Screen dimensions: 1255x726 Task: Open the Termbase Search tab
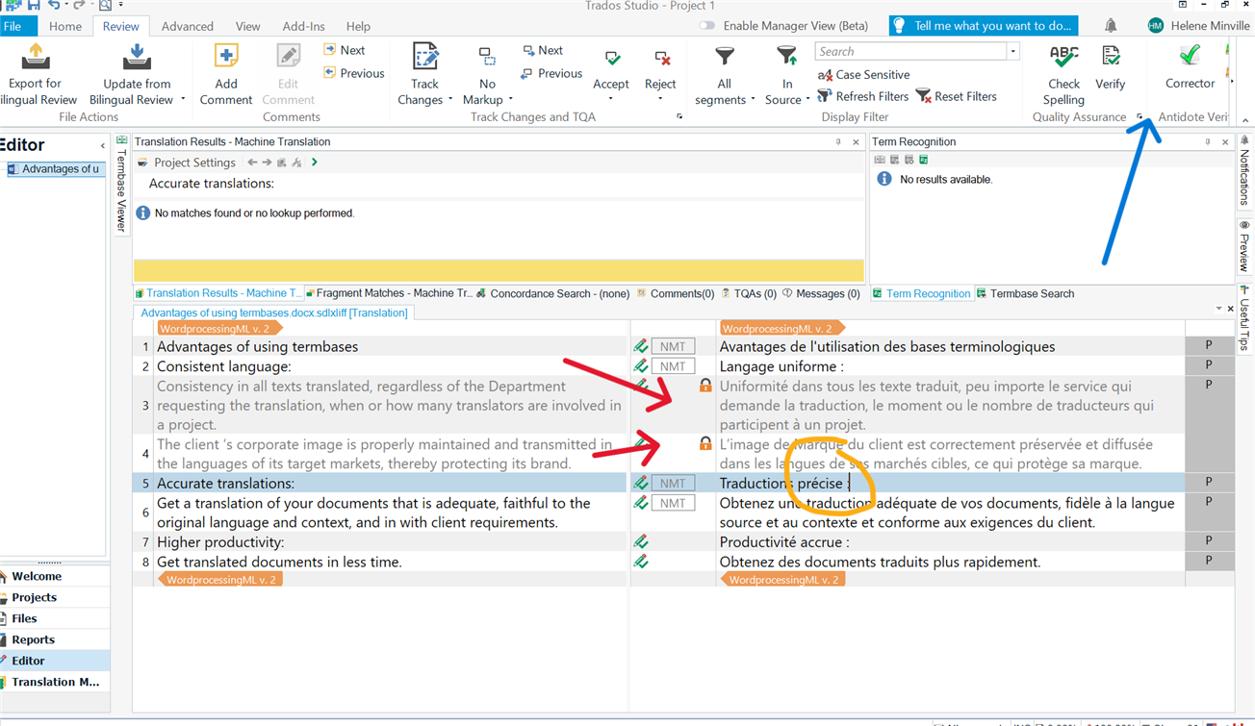pyautogui.click(x=1025, y=293)
